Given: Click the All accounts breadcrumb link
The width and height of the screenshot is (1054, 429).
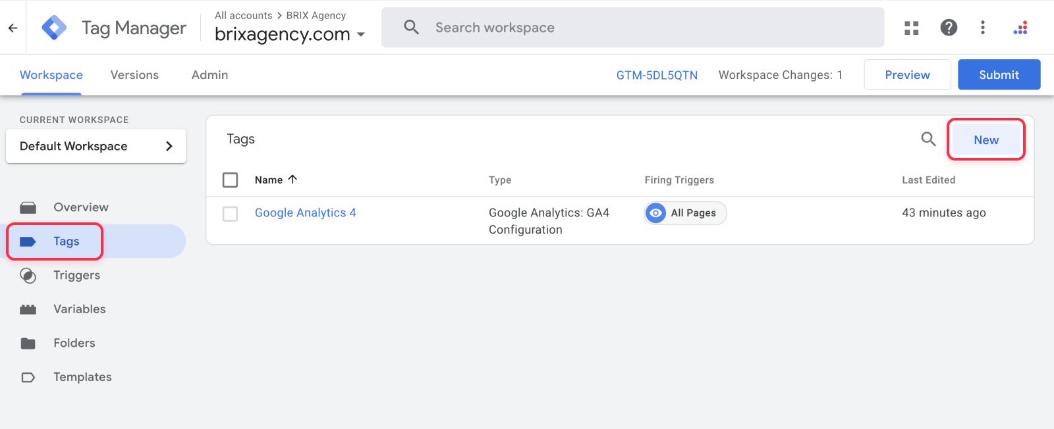Looking at the screenshot, I should (x=243, y=15).
